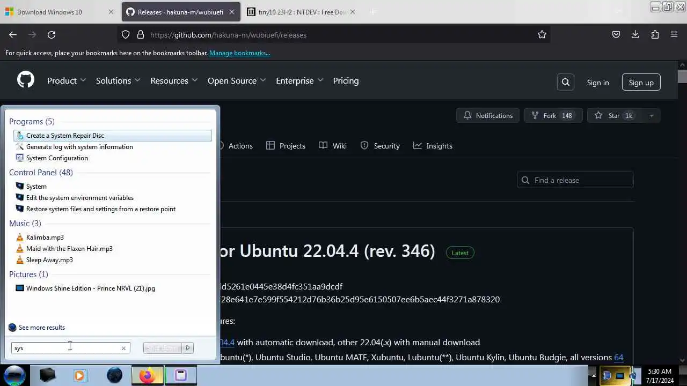Screen dimensions: 687x386
Task: Click Manage bookmarks link
Action: (x=240, y=53)
